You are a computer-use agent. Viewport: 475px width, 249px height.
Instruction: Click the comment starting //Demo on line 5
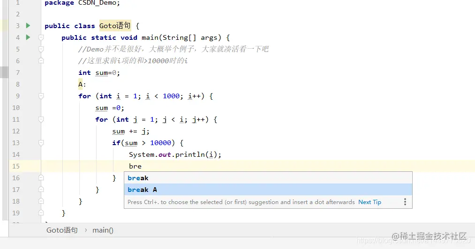pos(173,49)
